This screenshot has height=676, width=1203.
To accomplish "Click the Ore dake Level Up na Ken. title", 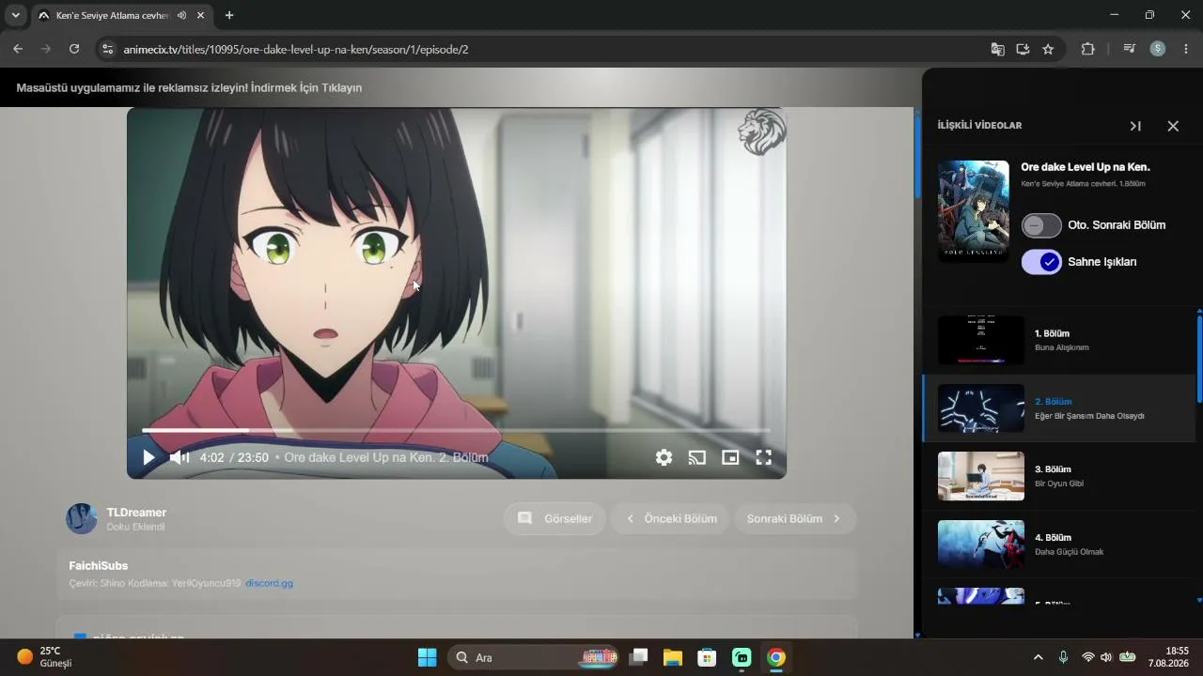I will coord(1086,167).
